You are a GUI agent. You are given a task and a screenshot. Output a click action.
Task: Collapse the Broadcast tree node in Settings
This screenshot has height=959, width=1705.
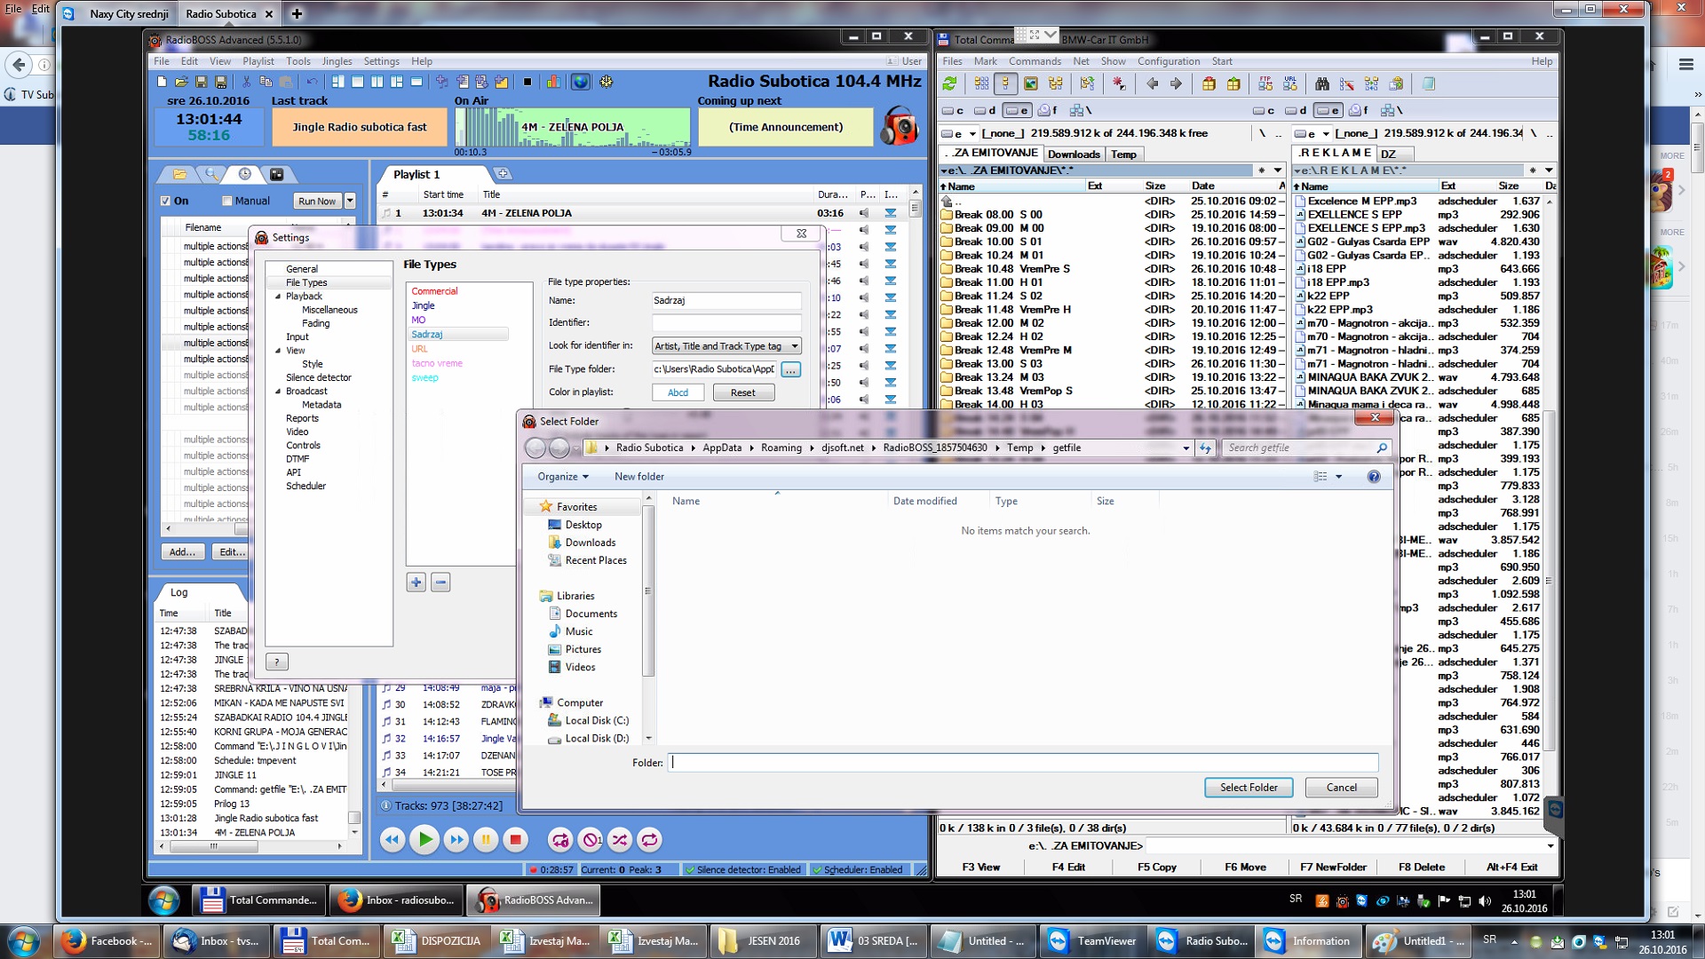pyautogui.click(x=278, y=392)
